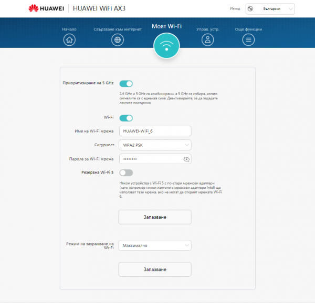The width and height of the screenshot is (315, 303).
Task: Switch to the Начало tab label
Action: [x=69, y=29]
